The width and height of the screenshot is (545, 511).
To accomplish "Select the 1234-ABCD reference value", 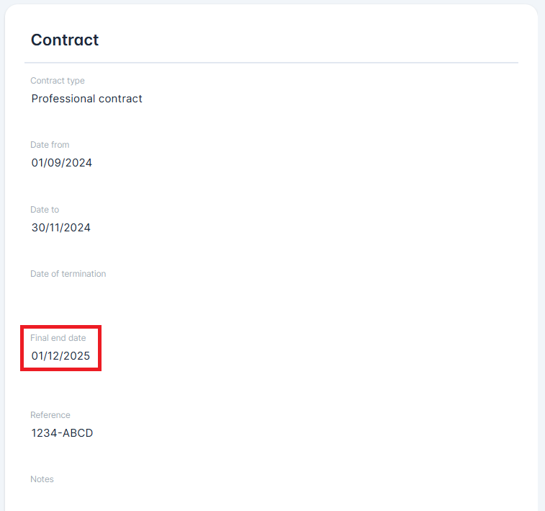I will [62, 433].
